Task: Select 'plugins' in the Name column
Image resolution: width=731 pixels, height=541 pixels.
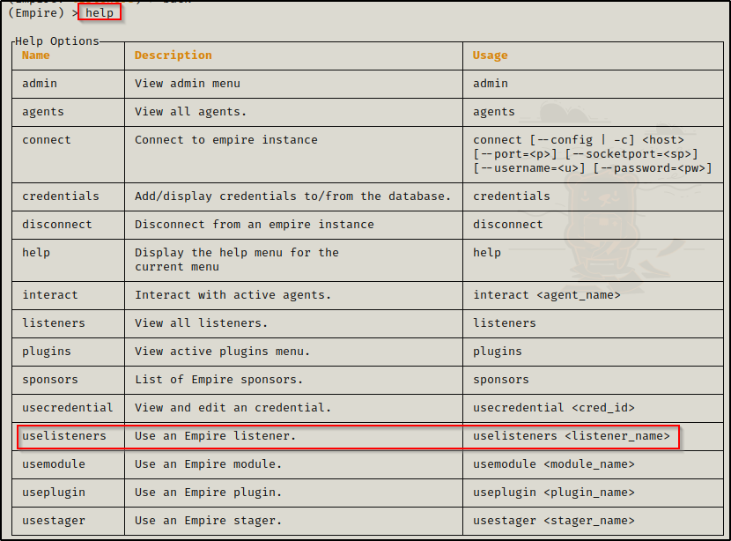Action: 47,352
